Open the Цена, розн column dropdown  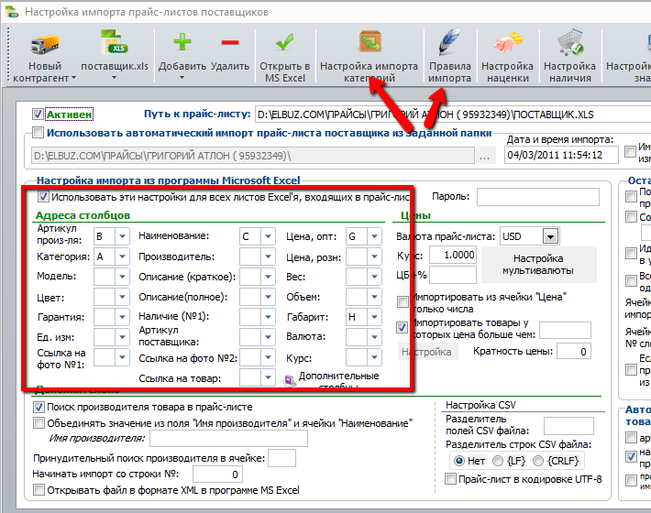[374, 256]
